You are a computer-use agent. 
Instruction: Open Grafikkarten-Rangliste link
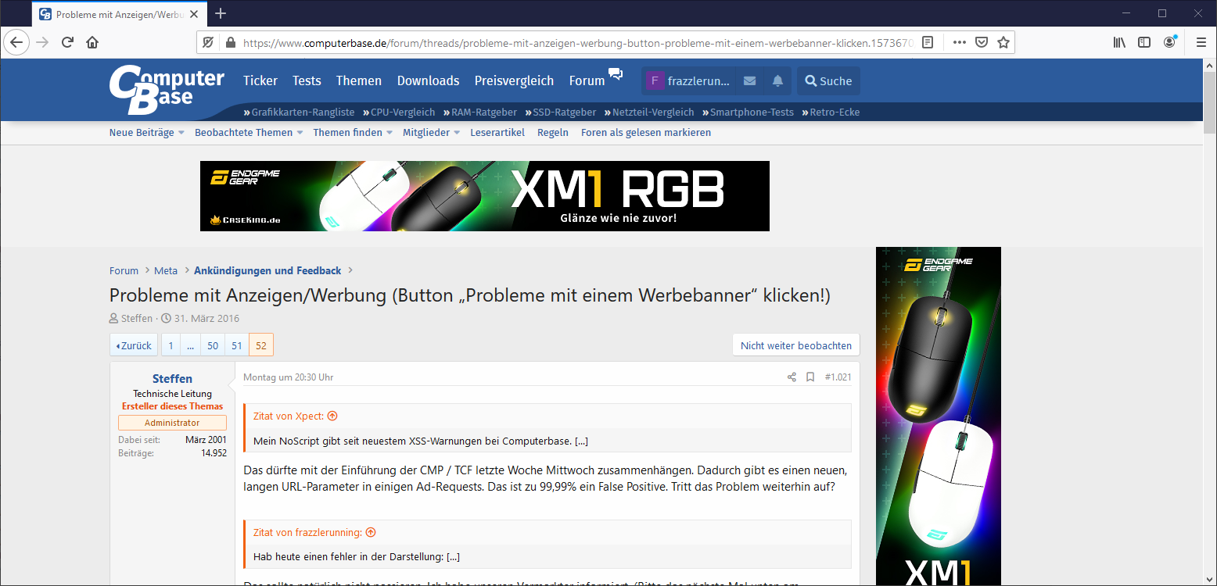(x=303, y=113)
